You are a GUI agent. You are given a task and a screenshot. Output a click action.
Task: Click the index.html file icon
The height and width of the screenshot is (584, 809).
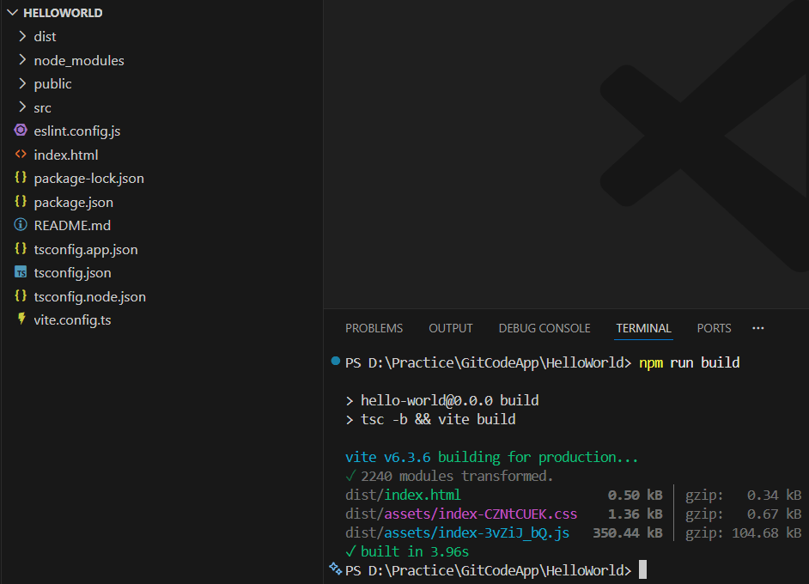coord(21,155)
